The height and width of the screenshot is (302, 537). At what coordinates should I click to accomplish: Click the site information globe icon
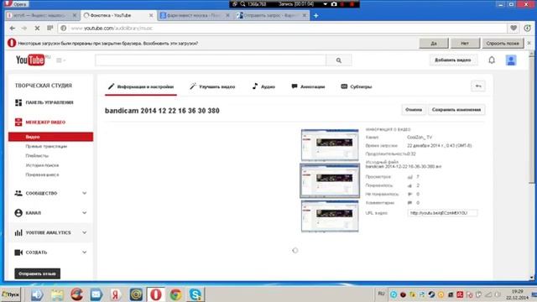point(64,28)
